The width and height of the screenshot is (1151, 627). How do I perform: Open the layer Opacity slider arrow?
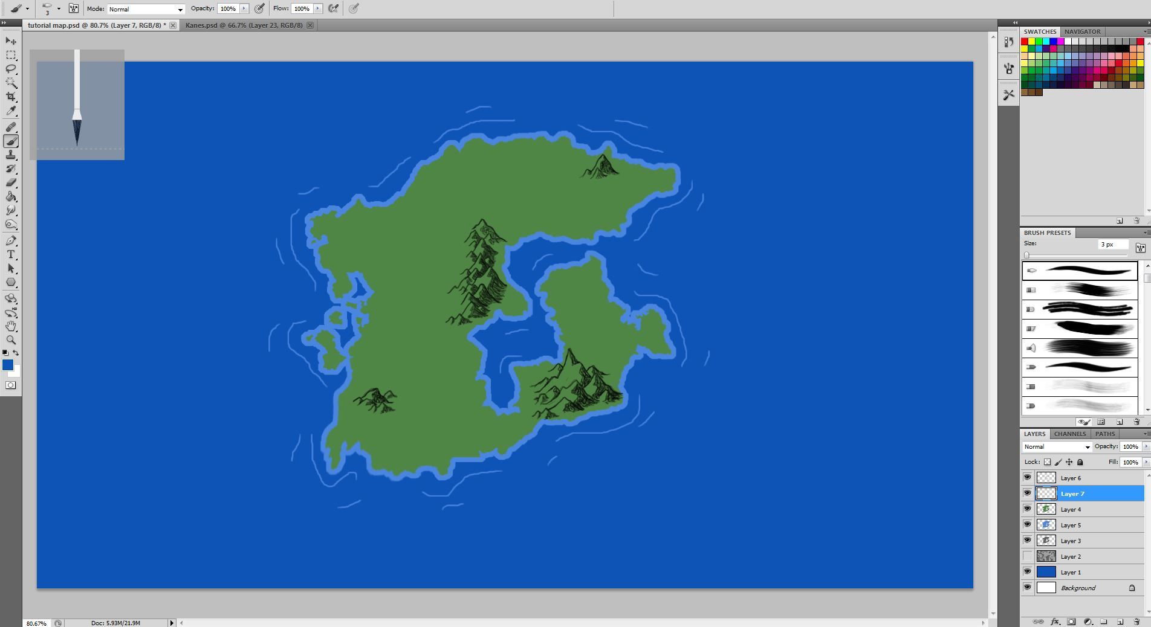tap(1146, 446)
